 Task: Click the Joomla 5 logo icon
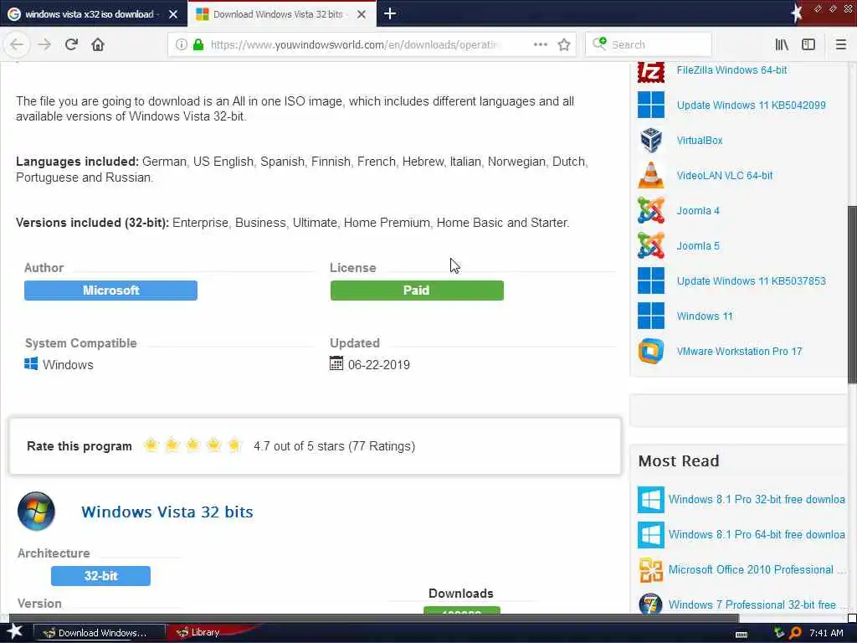coord(651,245)
